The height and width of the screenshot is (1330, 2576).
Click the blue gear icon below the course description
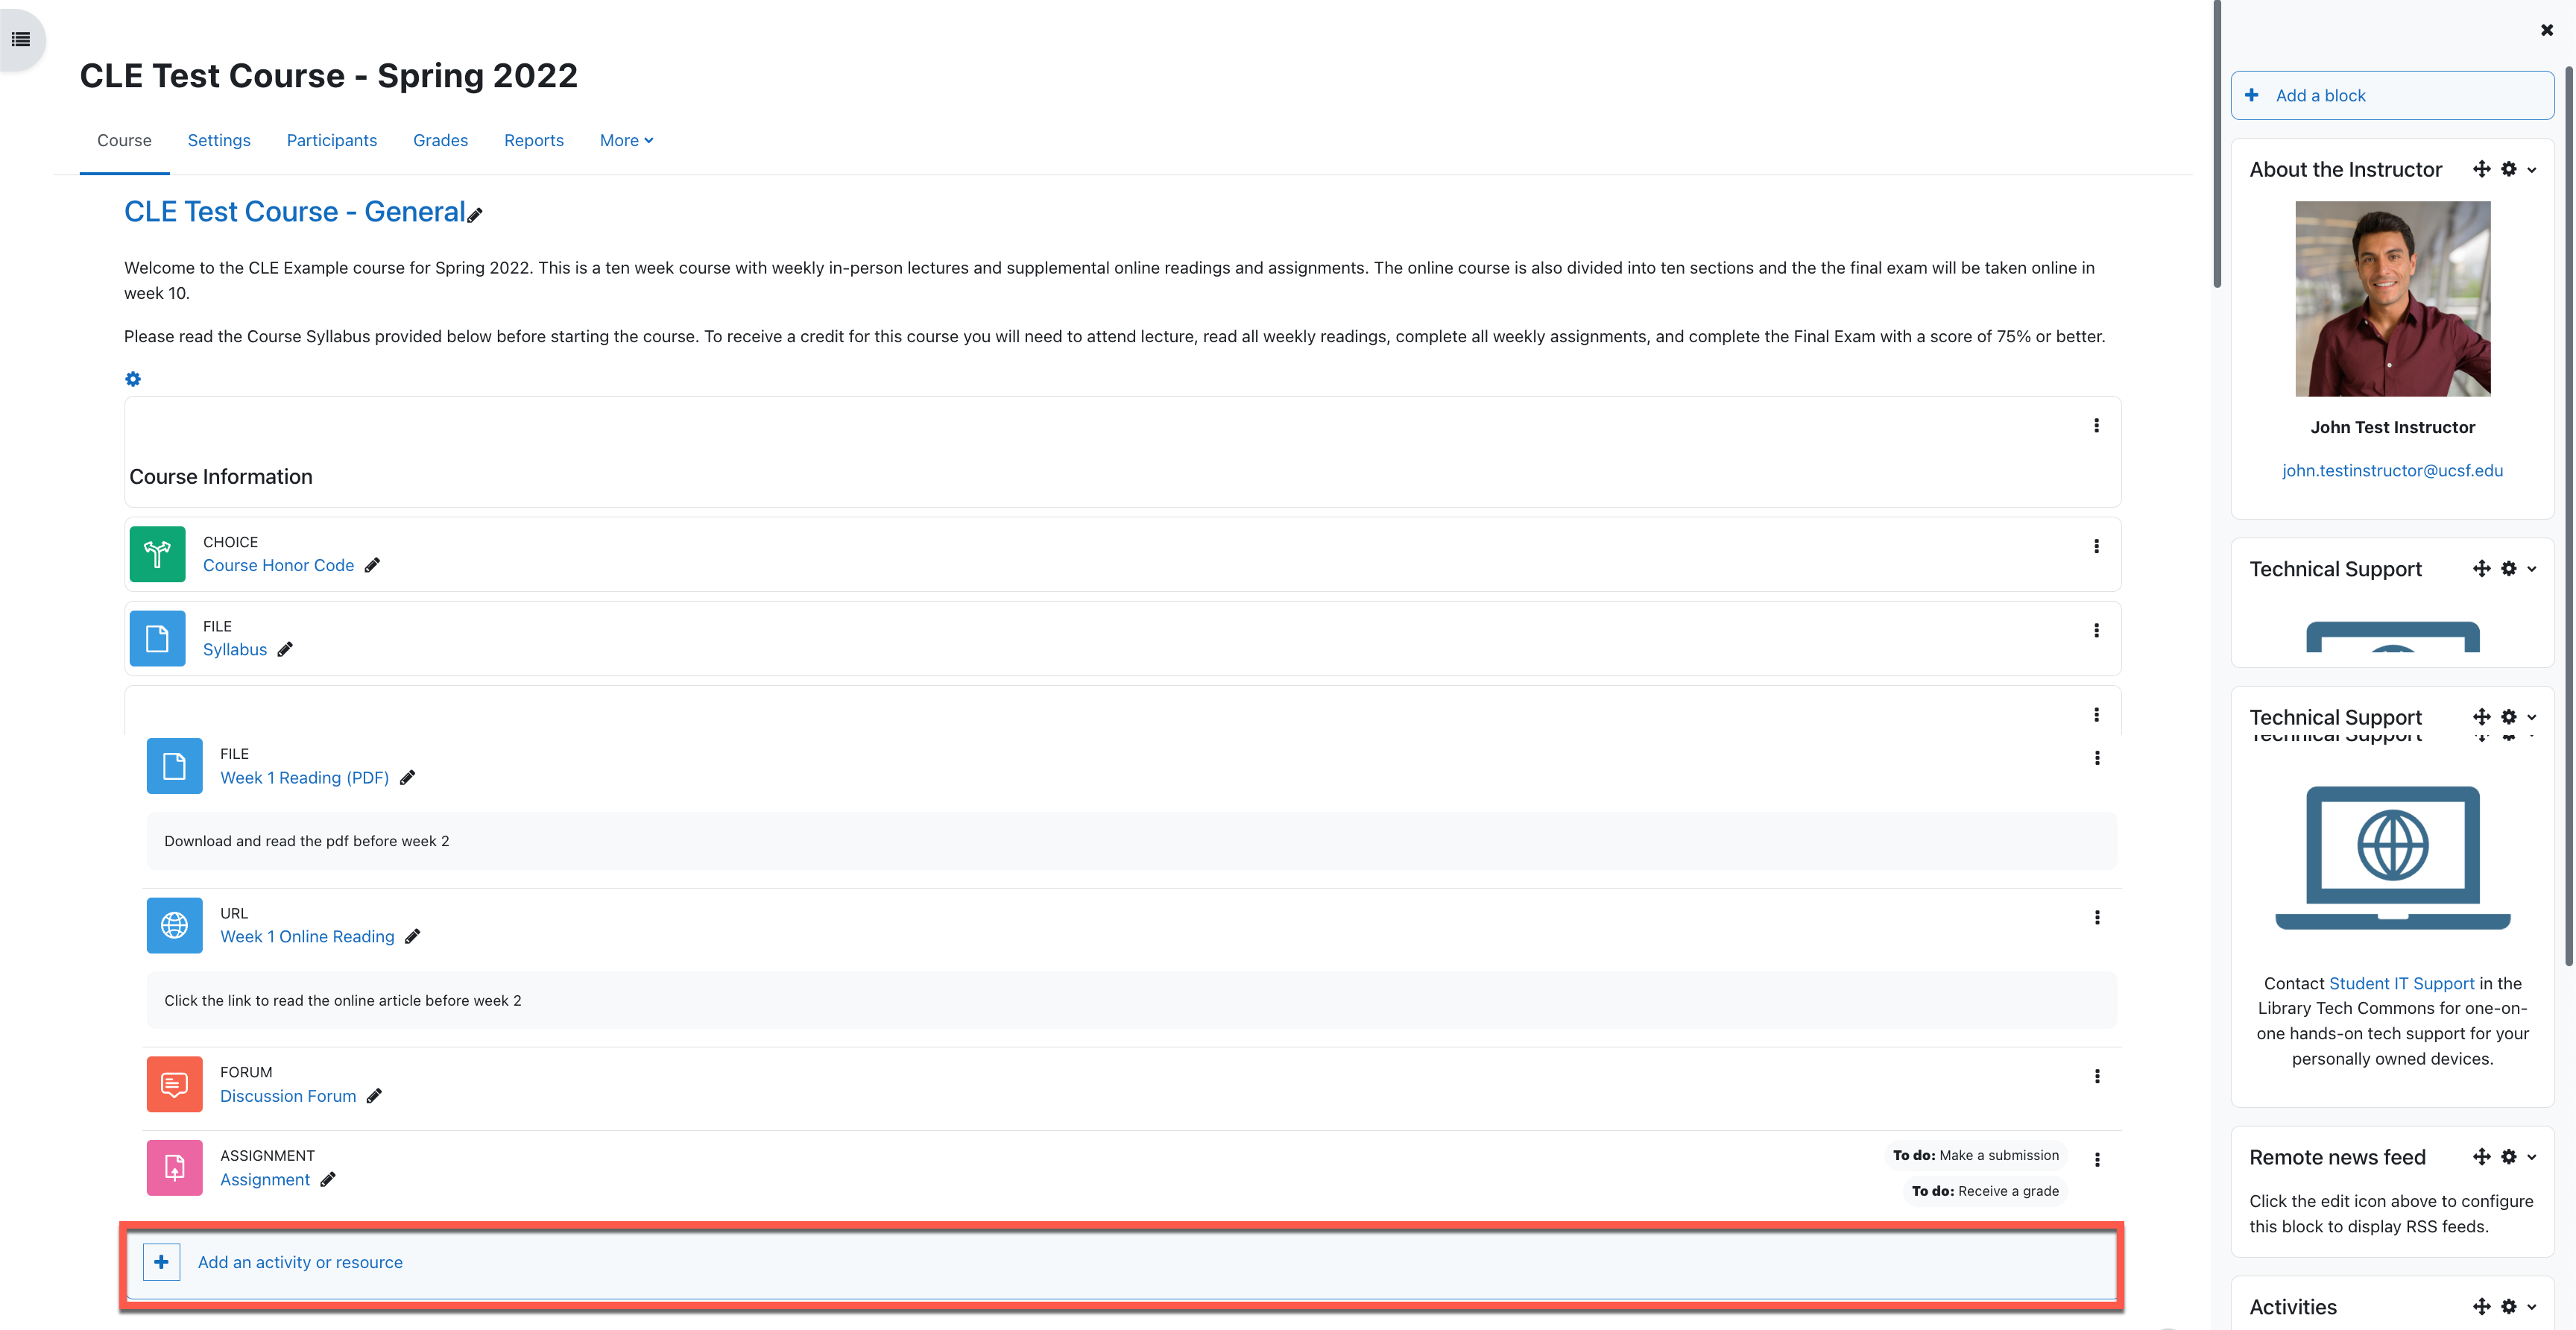pyautogui.click(x=133, y=379)
